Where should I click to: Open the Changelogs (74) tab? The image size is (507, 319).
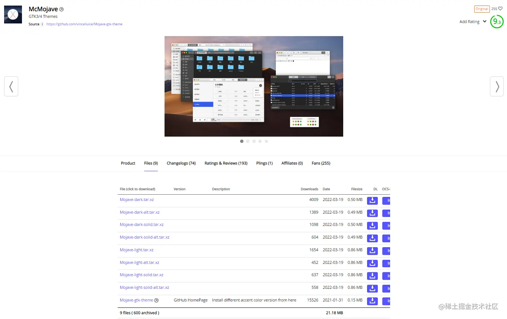(181, 163)
